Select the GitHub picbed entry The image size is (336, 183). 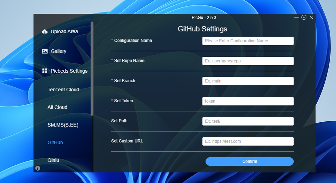(x=55, y=142)
